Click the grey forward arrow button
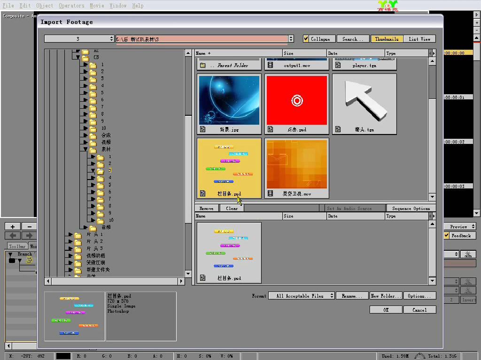Viewport: 481px width, 360px height. click(x=29, y=235)
